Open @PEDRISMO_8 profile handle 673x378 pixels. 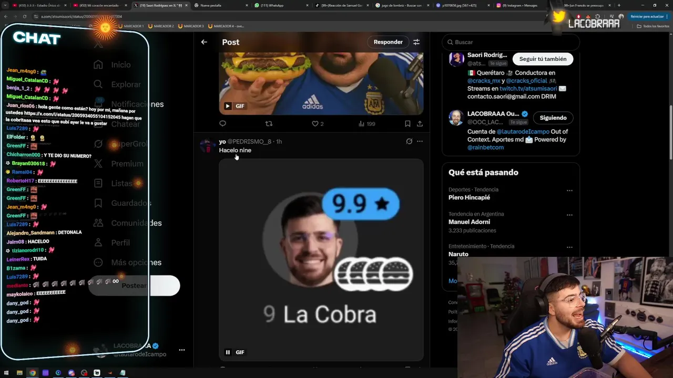(x=249, y=142)
